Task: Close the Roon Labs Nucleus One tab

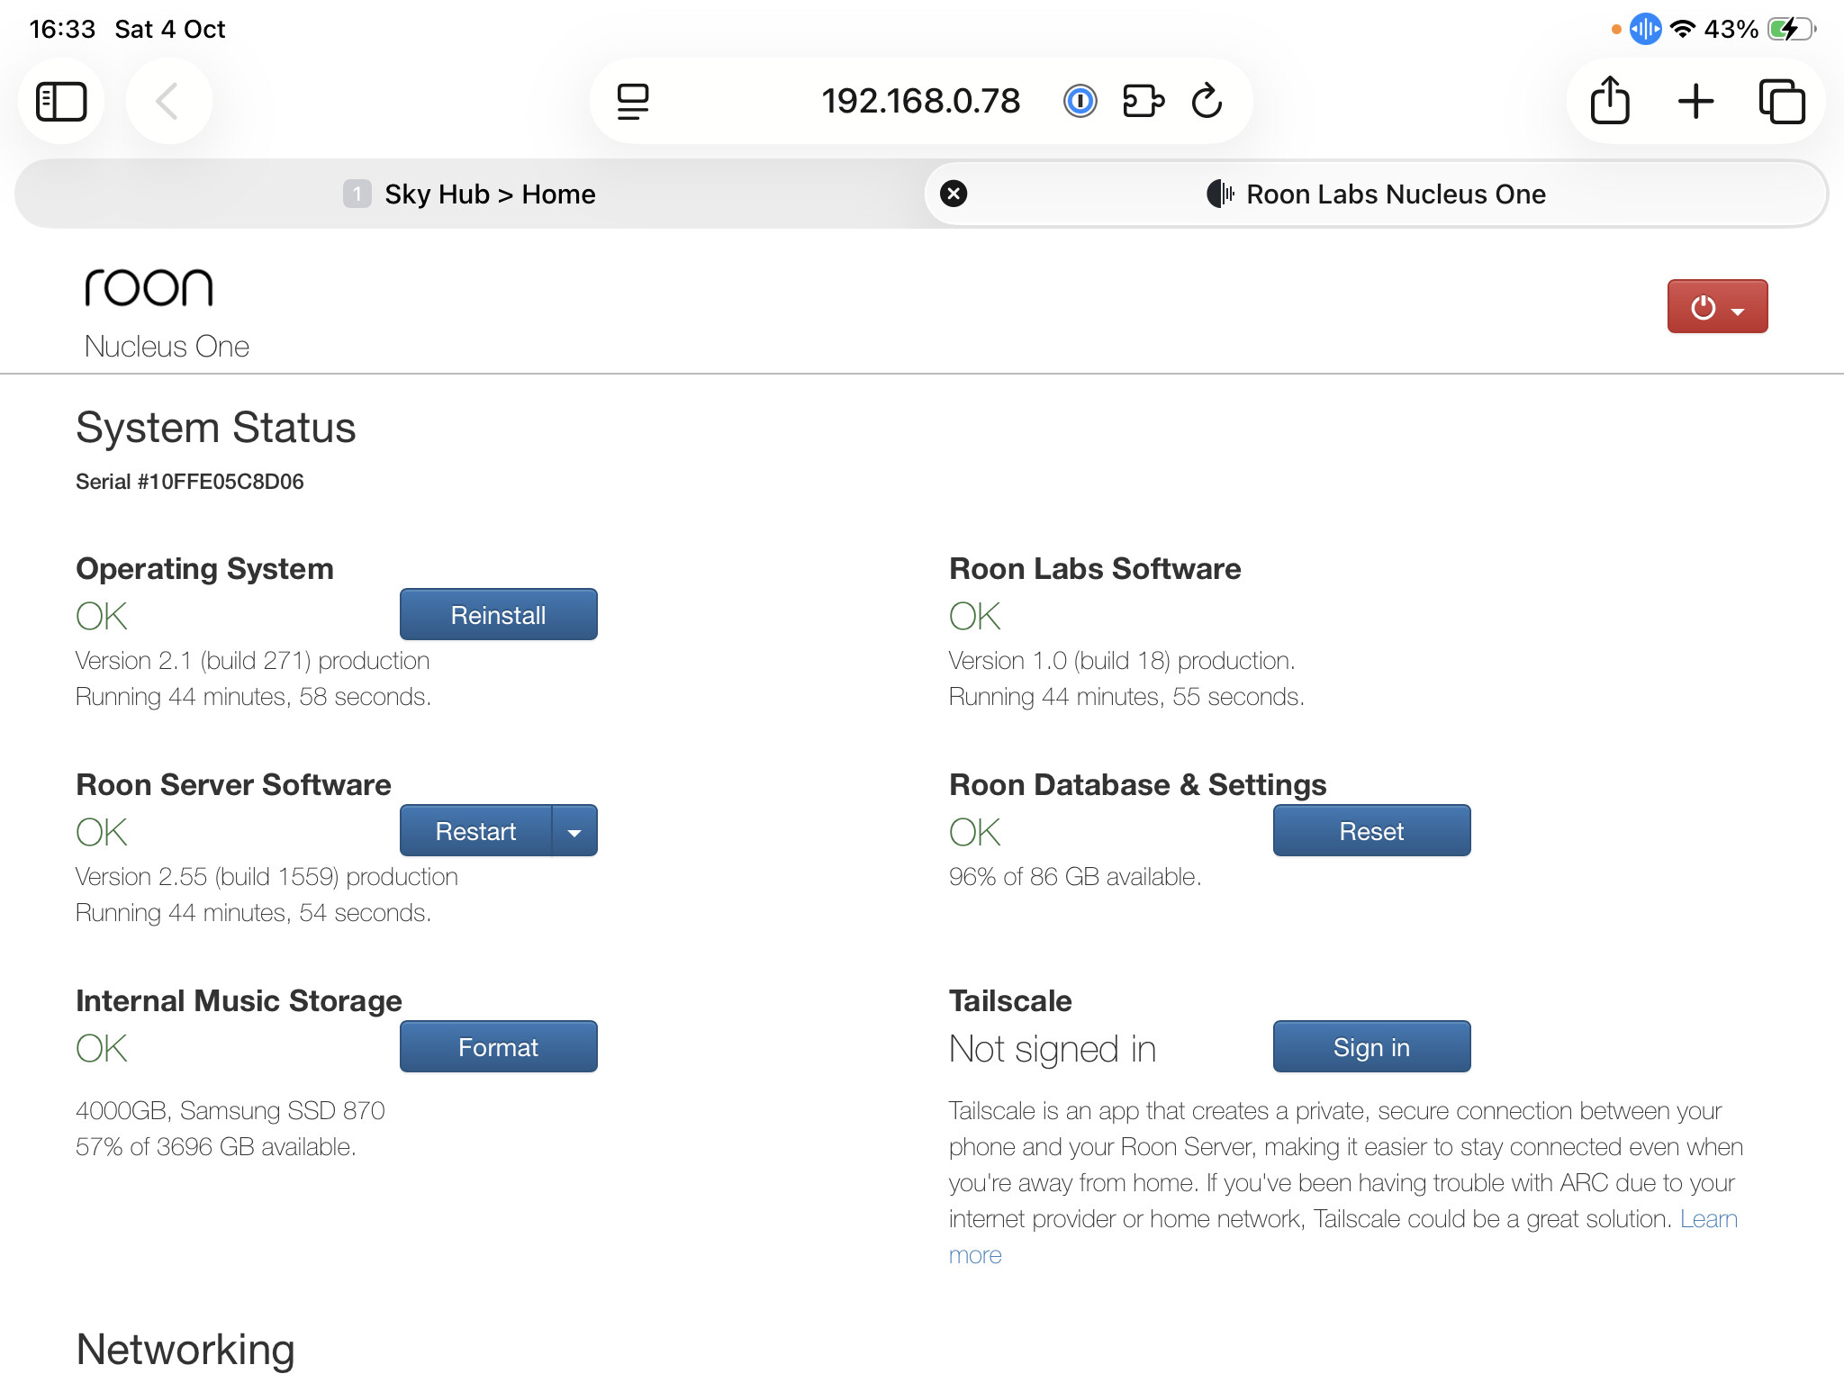Action: [954, 194]
